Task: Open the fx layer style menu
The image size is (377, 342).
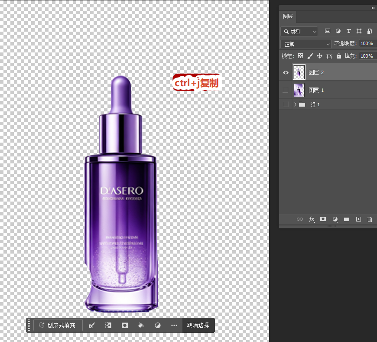Action: click(x=312, y=219)
